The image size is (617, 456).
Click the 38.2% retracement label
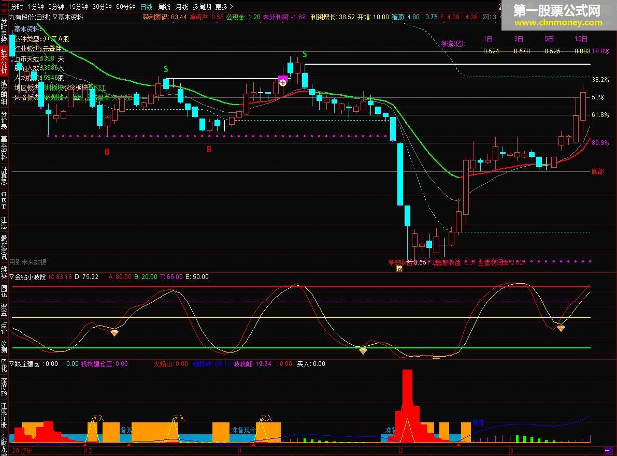[x=600, y=79]
